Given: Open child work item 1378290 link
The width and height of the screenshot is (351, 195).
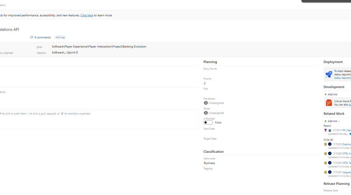Looking at the screenshot, I should tap(346, 163).
